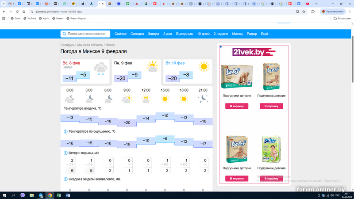Open File Explorer from the taskbar

click(x=31, y=195)
